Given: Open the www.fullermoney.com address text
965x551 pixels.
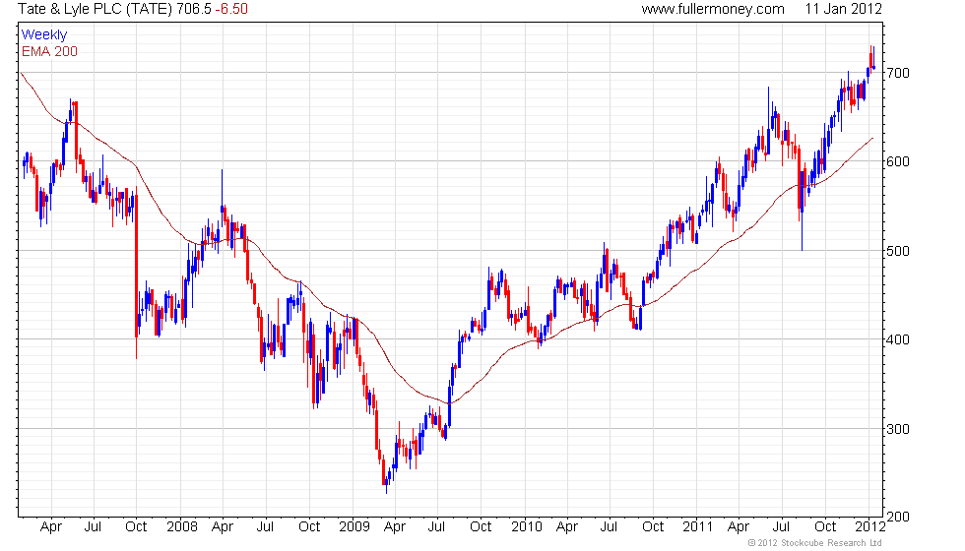Looking at the screenshot, I should click(713, 9).
